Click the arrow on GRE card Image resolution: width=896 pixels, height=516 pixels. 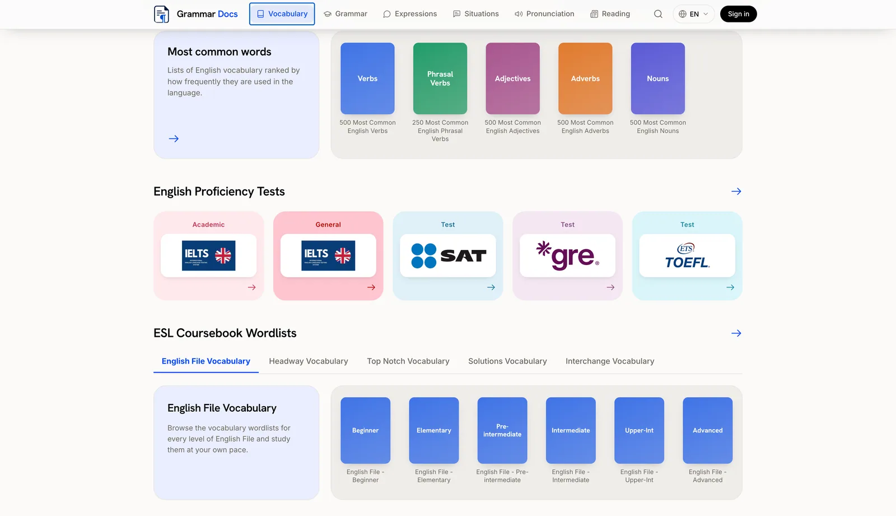pyautogui.click(x=610, y=287)
